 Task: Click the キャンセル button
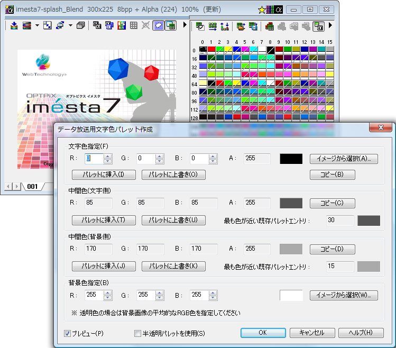(x=312, y=333)
